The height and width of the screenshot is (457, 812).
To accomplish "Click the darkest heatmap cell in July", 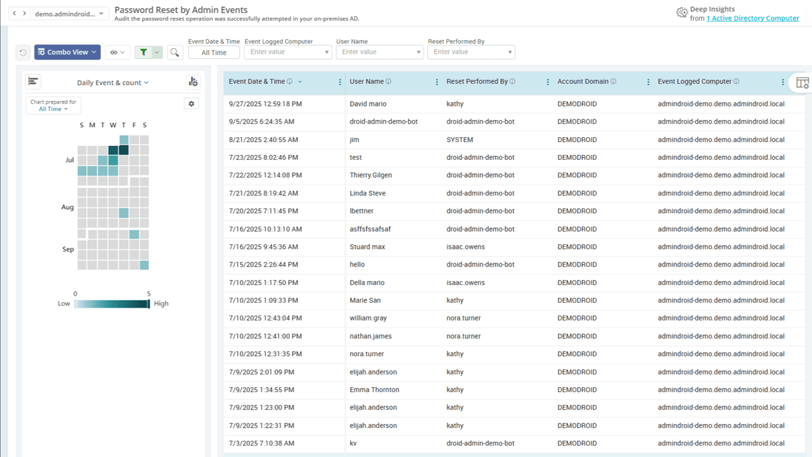I will click(x=124, y=150).
